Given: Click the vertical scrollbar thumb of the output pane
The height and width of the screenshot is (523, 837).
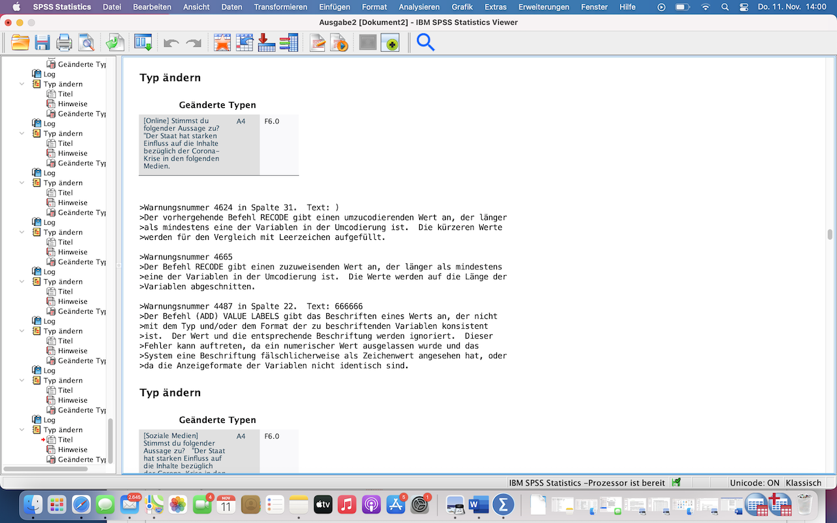Looking at the screenshot, I should 830,235.
